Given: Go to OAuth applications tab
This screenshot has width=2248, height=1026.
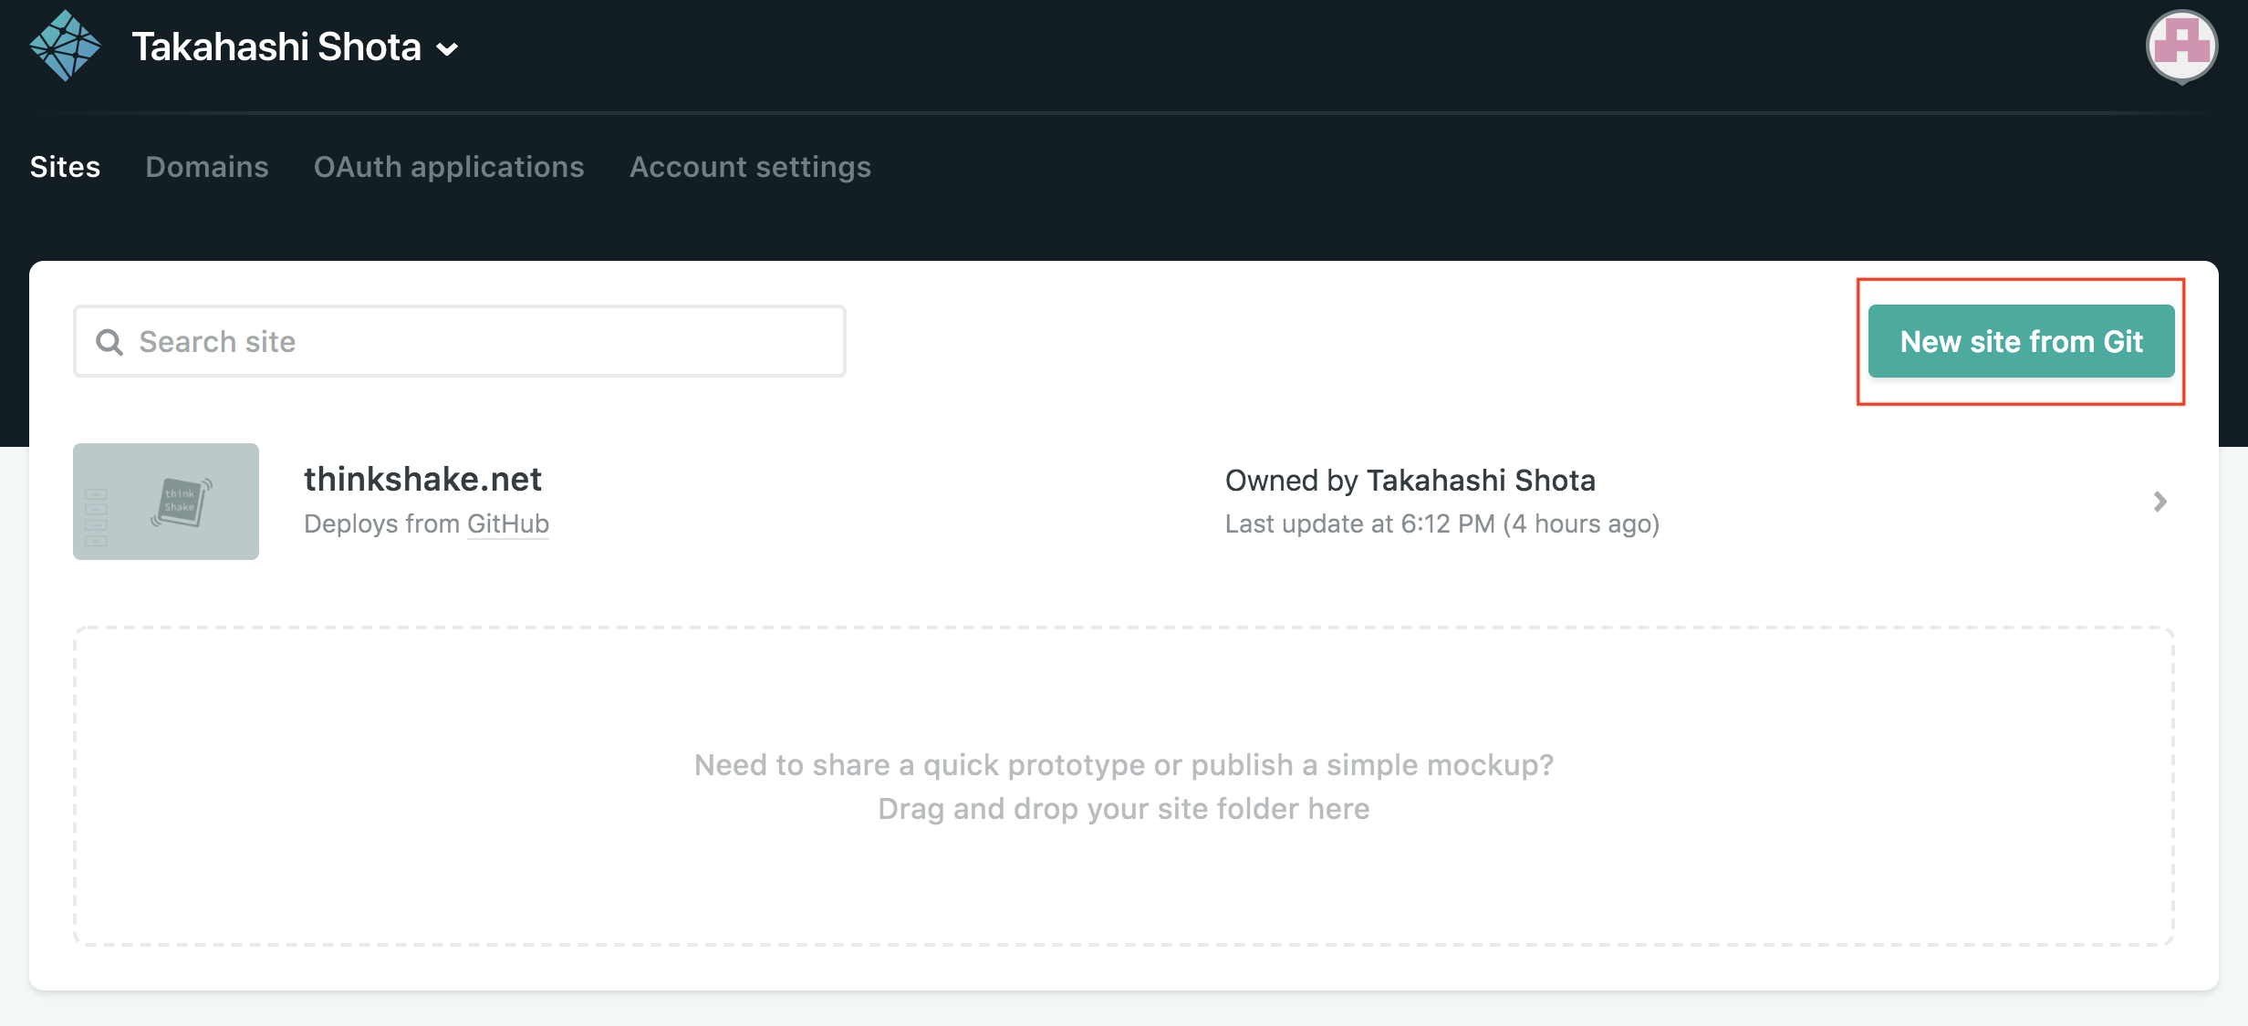Looking at the screenshot, I should (x=449, y=167).
